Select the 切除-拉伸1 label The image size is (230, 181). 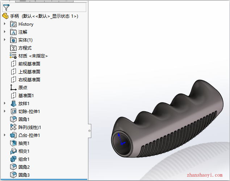point(29,112)
